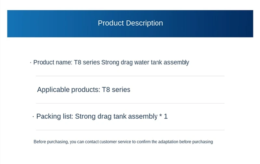Select the "Applicable products:" label

tap(69, 90)
